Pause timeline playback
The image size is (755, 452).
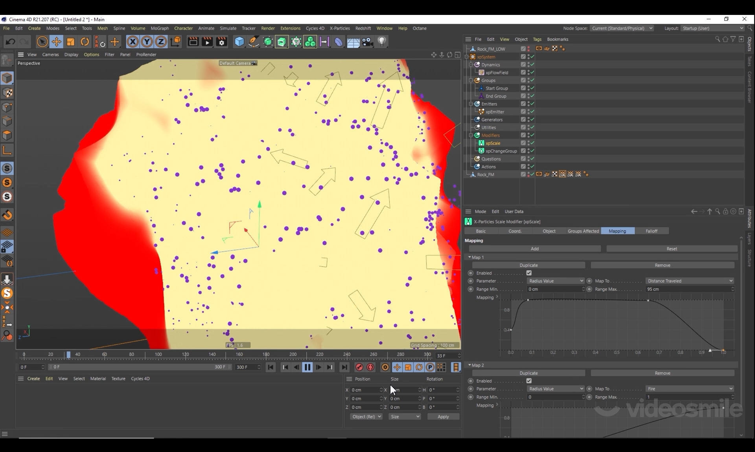pos(308,367)
